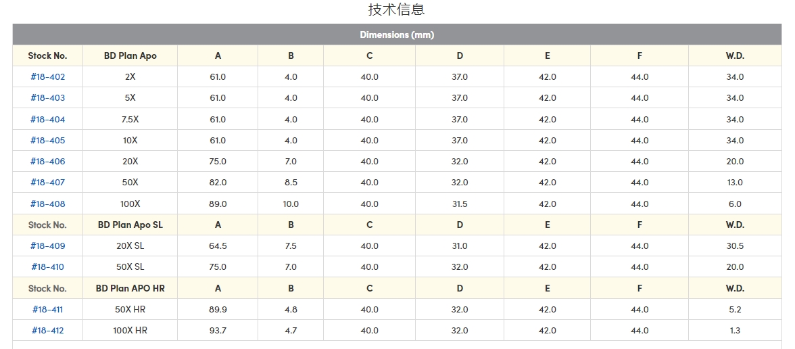
Task: Open stock number #18-408 link
Action: click(47, 204)
